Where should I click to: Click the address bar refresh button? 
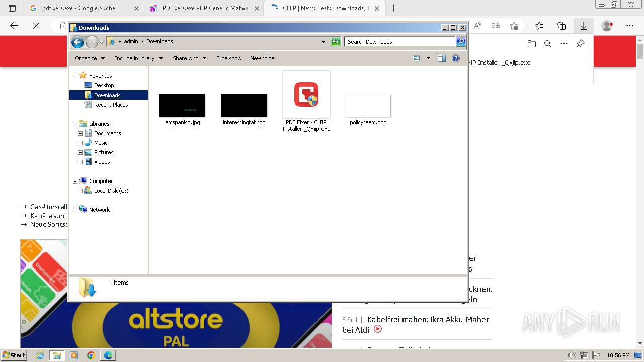tap(336, 42)
